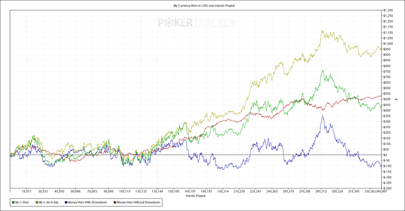
Task: Click the x-axis tick label '120,132'
Action: tap(141, 191)
